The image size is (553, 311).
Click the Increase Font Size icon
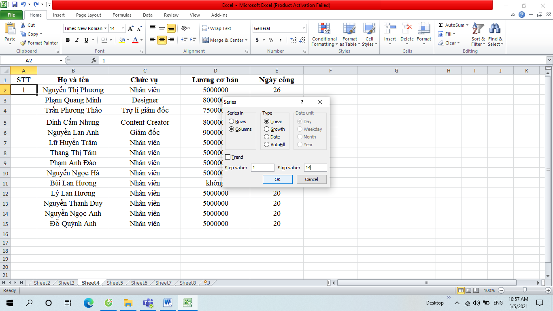130,28
